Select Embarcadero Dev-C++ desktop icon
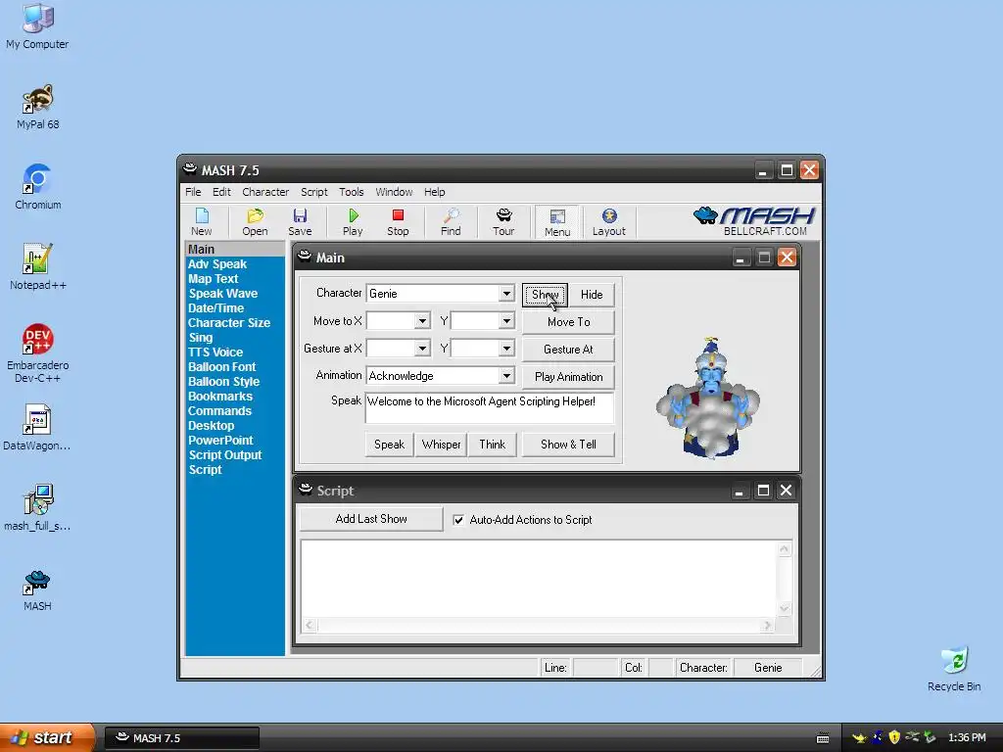The width and height of the screenshot is (1003, 752). (x=38, y=353)
